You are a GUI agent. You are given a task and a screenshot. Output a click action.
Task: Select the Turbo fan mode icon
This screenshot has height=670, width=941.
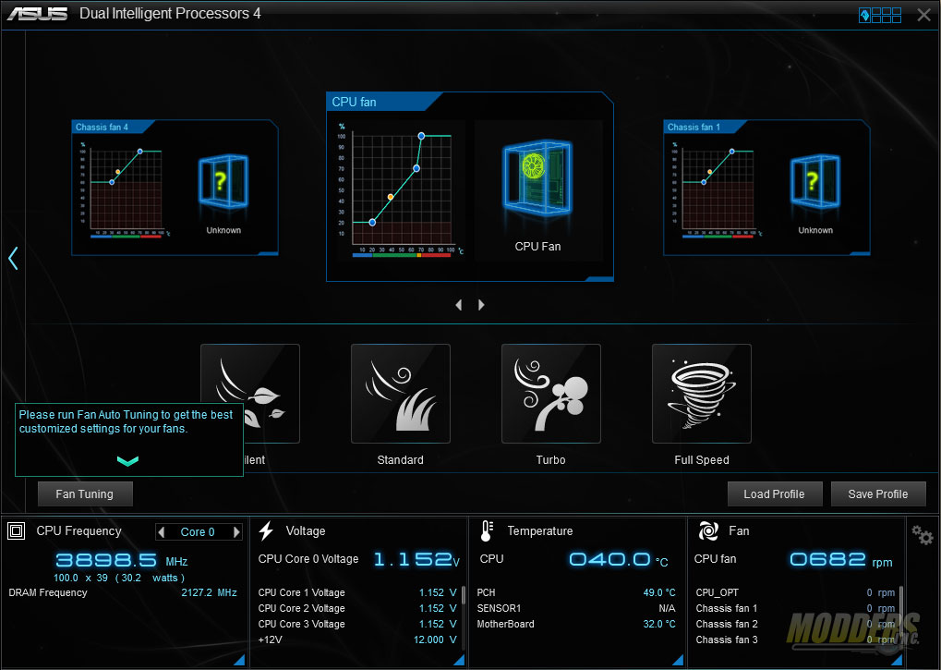coord(551,394)
